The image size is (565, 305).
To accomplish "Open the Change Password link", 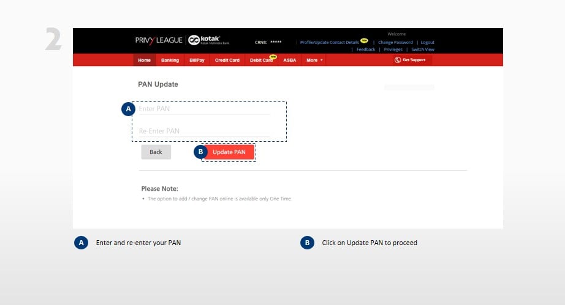I will 395,43.
